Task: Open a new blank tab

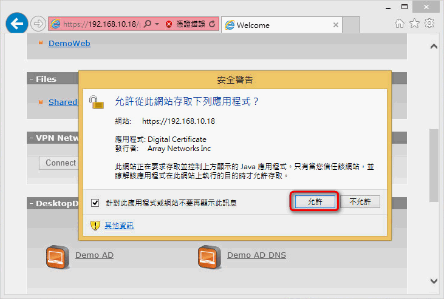Action: [x=351, y=25]
